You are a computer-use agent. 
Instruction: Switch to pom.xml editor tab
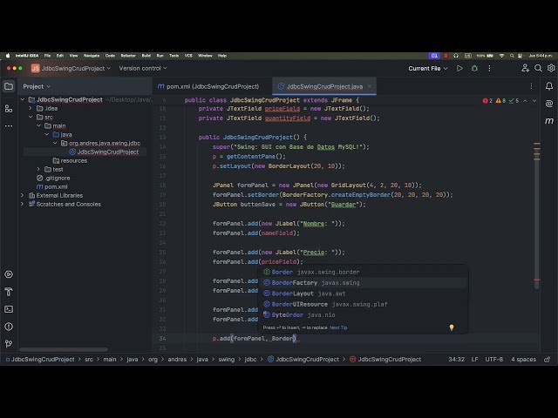tap(208, 86)
